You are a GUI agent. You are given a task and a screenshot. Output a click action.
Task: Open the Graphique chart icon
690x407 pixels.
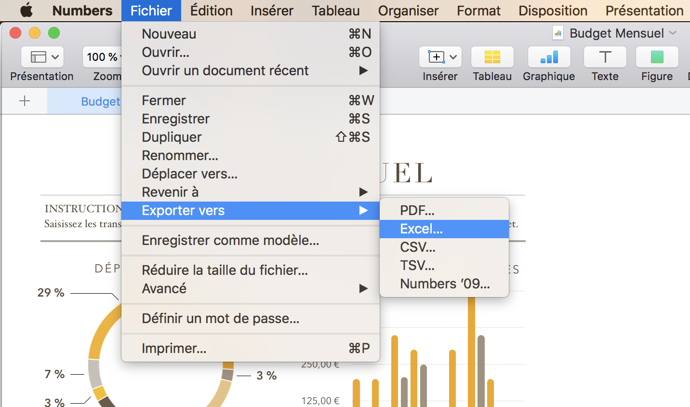[549, 57]
